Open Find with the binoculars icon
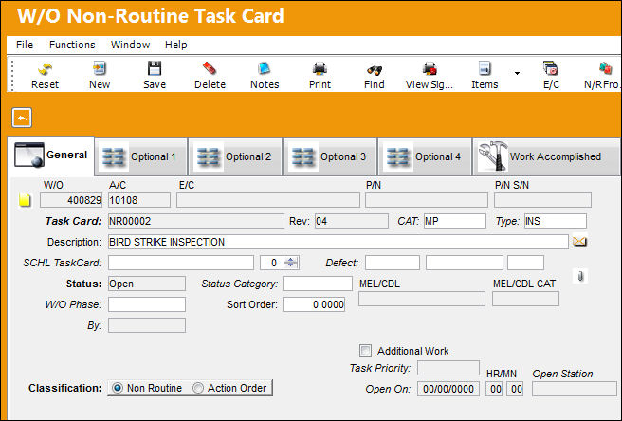This screenshot has width=622, height=421. click(375, 75)
